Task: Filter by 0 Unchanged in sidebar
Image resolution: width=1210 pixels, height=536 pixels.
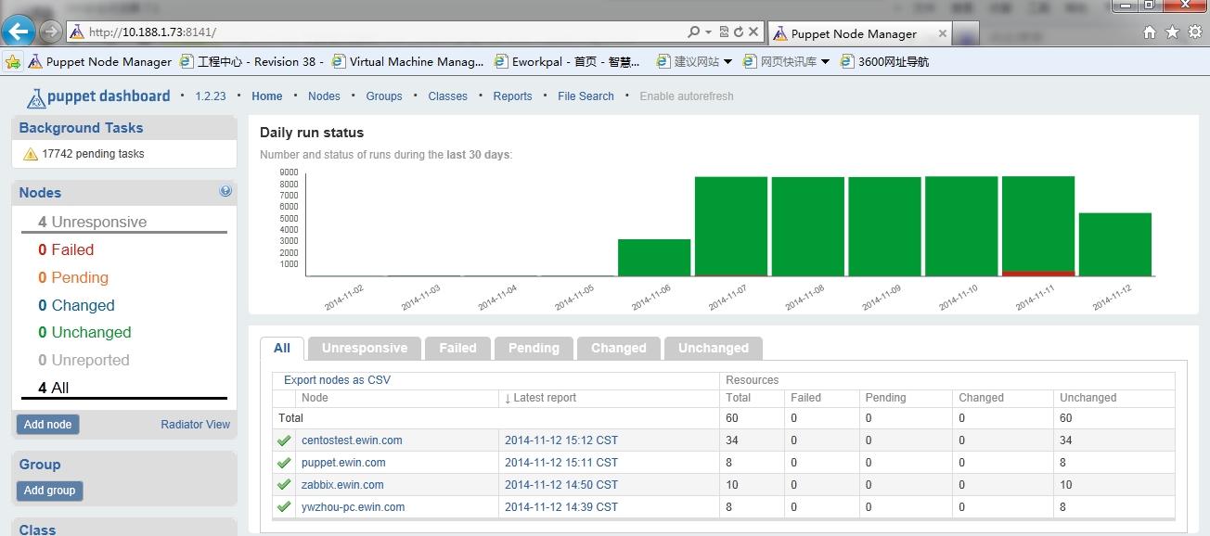Action: pos(84,333)
